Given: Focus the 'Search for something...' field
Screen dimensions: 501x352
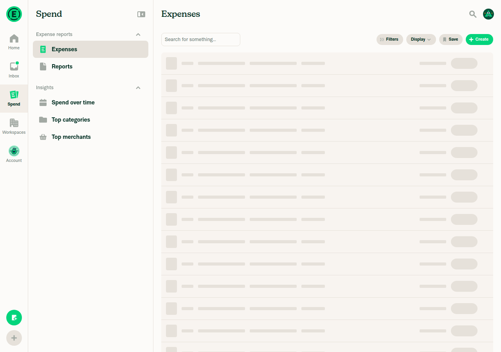Looking at the screenshot, I should (201, 40).
